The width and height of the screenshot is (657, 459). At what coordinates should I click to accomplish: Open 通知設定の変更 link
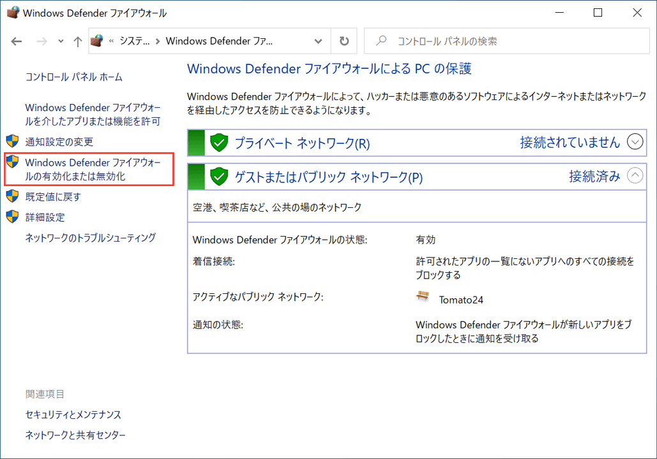[x=59, y=142]
